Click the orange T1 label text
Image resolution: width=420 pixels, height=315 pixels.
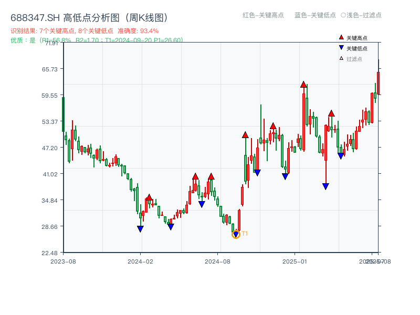(245, 234)
